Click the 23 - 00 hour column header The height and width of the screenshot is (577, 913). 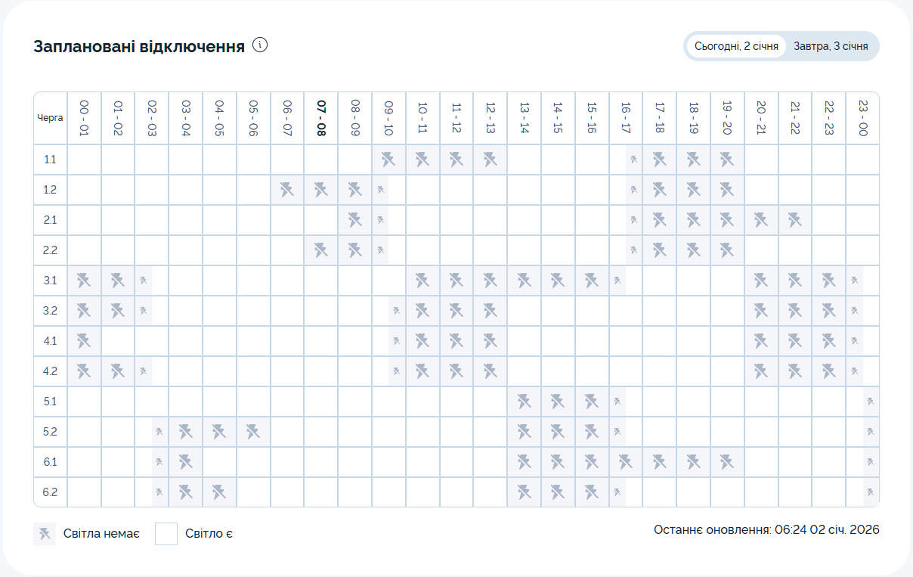point(862,118)
